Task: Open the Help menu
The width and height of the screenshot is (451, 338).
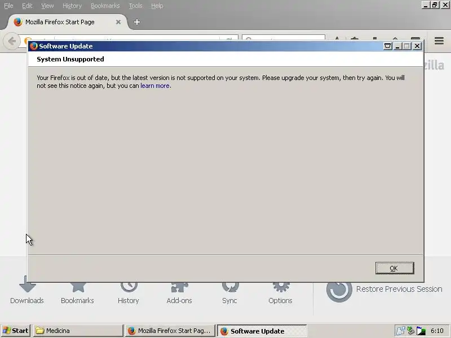Action: [157, 6]
